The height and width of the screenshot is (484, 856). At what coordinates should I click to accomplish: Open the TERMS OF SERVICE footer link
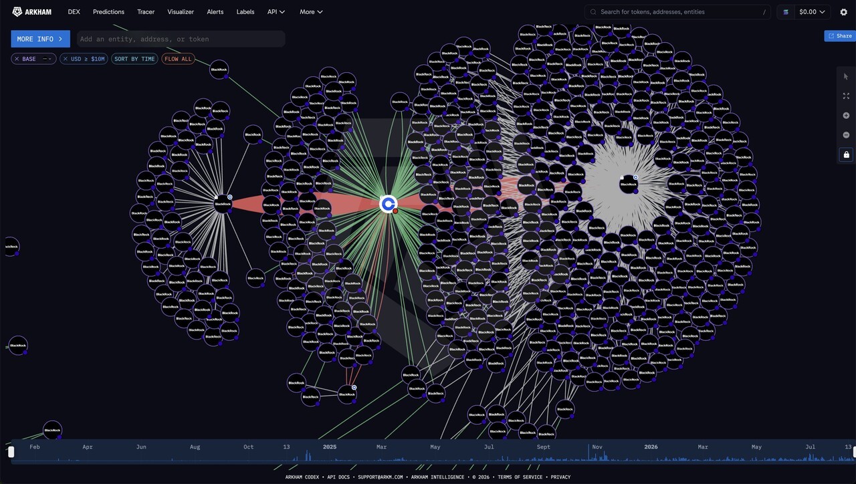pyautogui.click(x=520, y=477)
